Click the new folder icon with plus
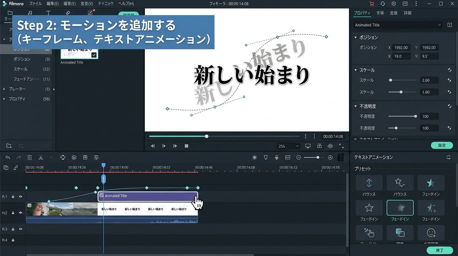The image size is (458, 256). [9, 146]
